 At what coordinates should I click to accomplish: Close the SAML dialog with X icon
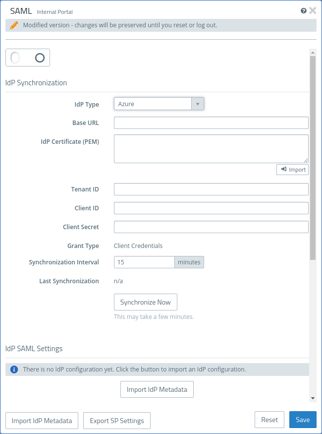(313, 10)
